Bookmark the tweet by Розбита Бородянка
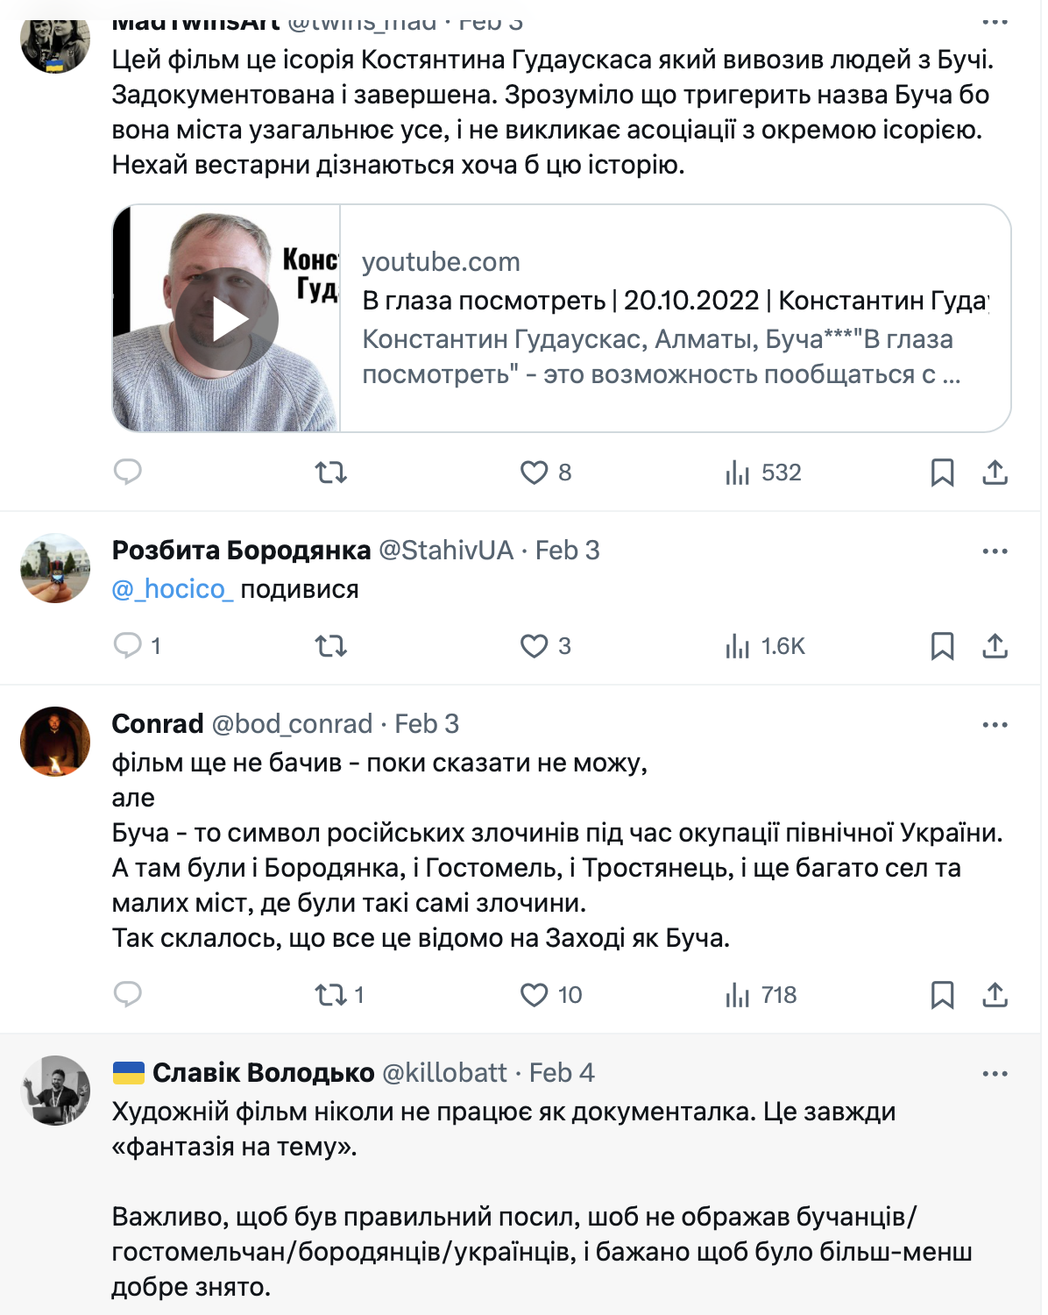This screenshot has width=1048, height=1315. [942, 646]
